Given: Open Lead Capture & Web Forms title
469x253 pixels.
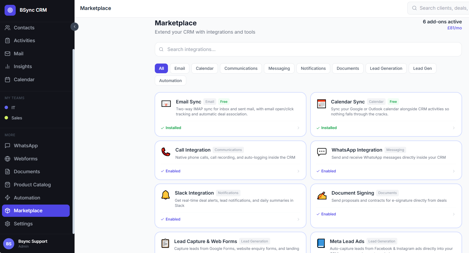Looking at the screenshot, I should pos(206,241).
